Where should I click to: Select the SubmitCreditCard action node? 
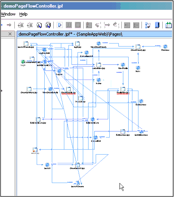(45, 62)
